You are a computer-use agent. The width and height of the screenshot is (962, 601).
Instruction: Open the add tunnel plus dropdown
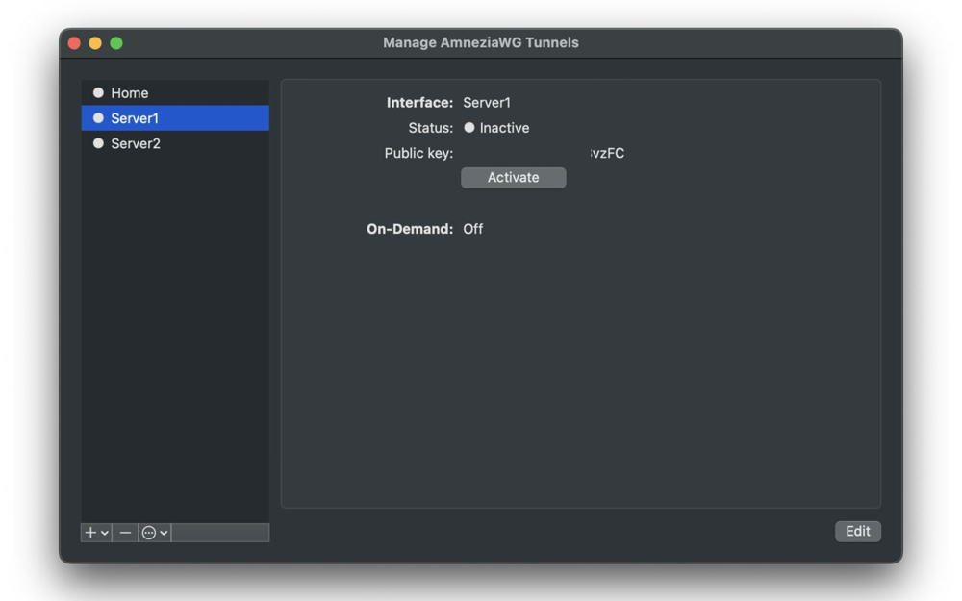[96, 533]
